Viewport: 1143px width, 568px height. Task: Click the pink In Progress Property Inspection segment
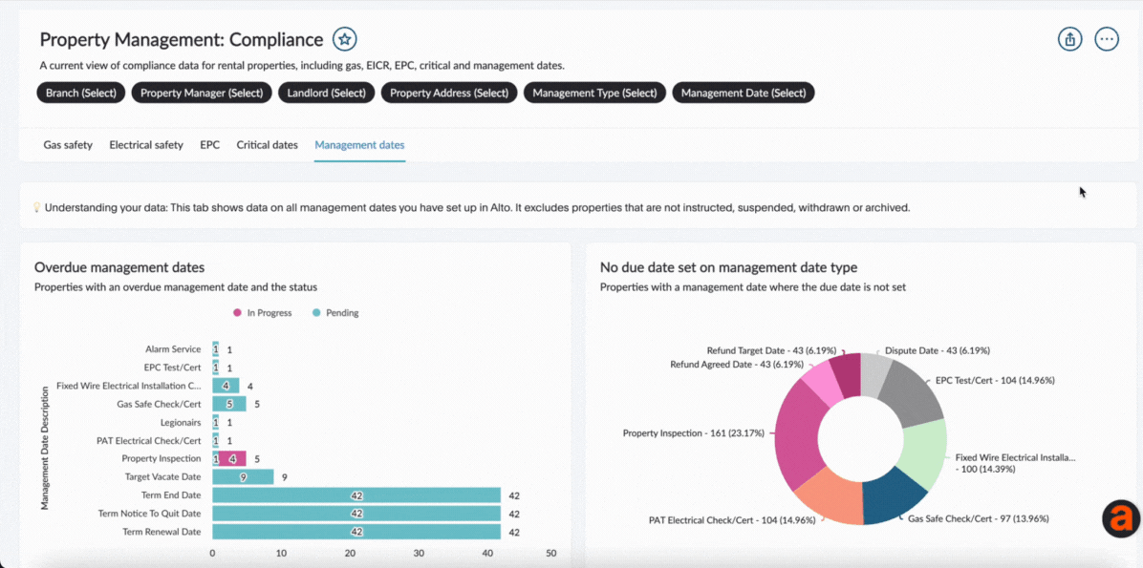pos(232,459)
